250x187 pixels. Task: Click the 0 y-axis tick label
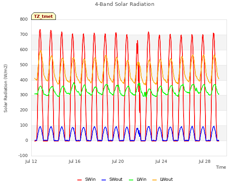point(27,140)
